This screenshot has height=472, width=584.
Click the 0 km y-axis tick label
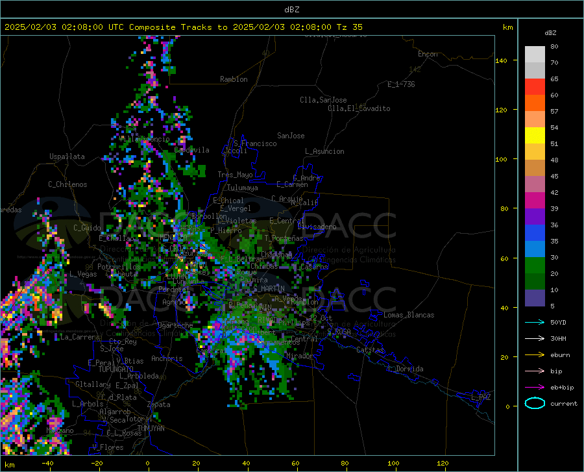coord(507,406)
